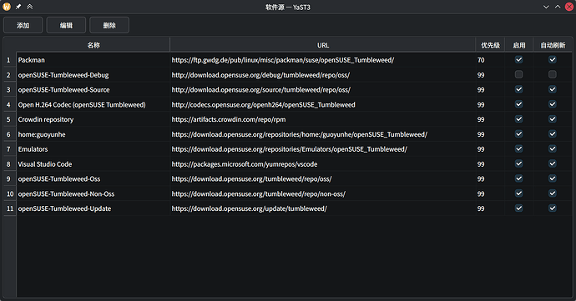This screenshot has height=301, width=576.
Task: Click priority value 70 for Packman
Action: 490,60
